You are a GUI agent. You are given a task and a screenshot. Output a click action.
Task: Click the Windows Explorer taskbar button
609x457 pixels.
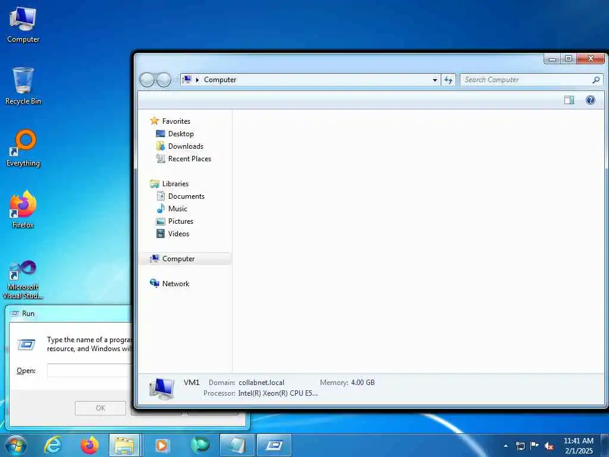124,445
